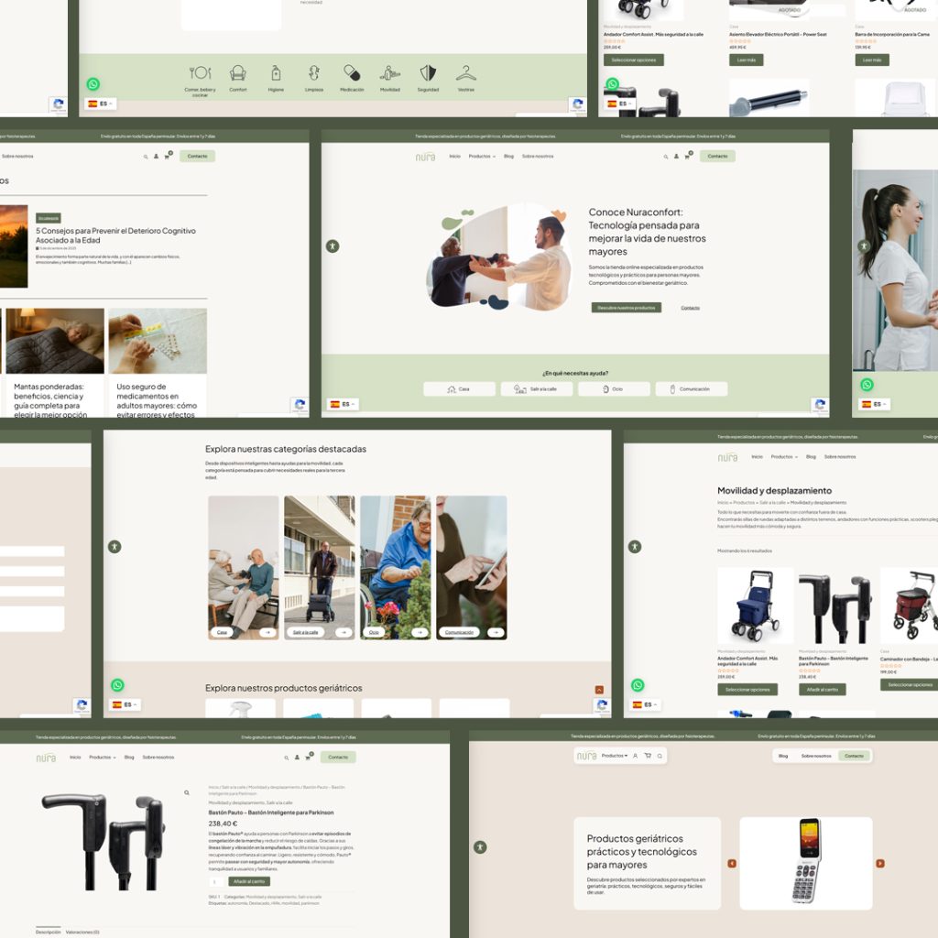Click the Comer, beber y cocinar category icon
Viewport: 938px width, 938px height.
(200, 73)
